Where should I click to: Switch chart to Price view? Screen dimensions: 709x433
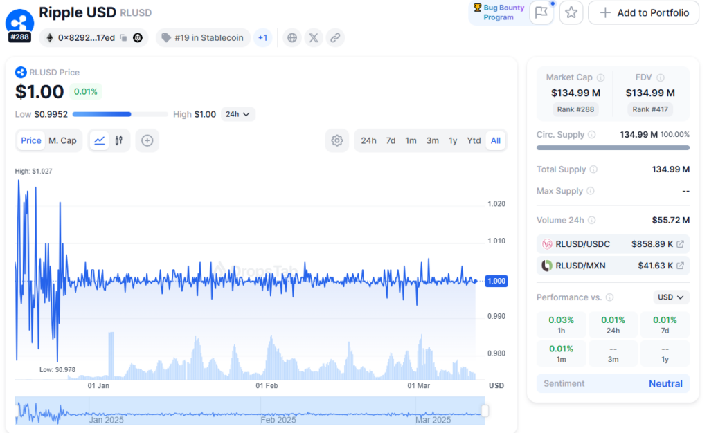(31, 140)
